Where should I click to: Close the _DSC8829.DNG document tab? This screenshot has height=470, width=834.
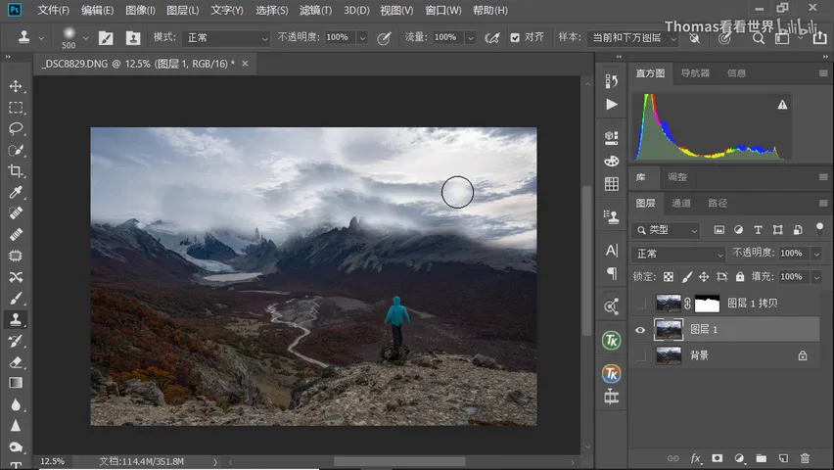coord(245,64)
